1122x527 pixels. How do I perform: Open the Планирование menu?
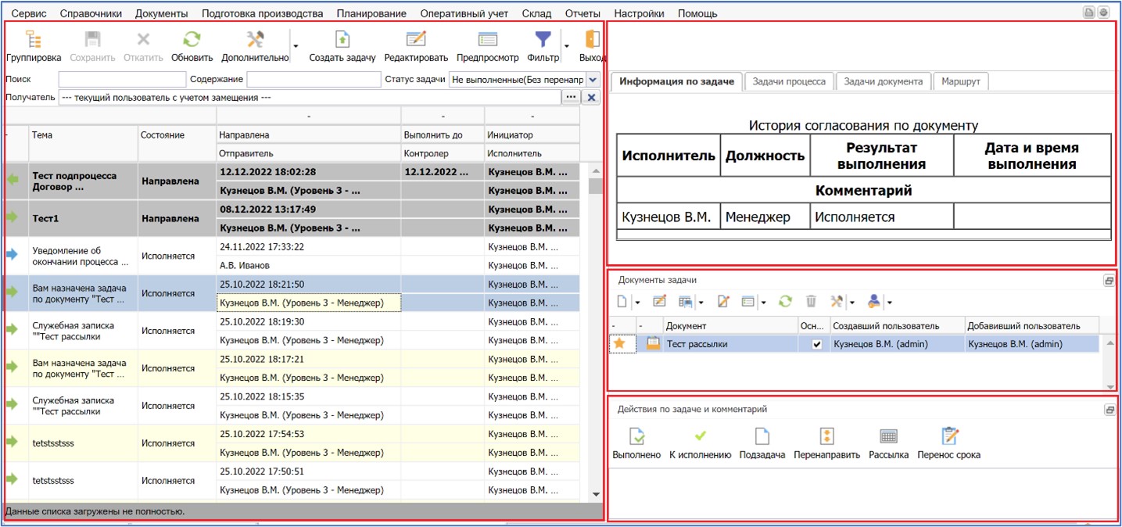371,13
